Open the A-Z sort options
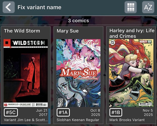157x126 pixels. [148, 7]
